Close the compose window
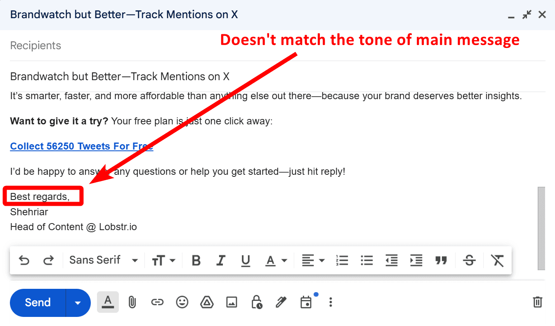 [542, 15]
